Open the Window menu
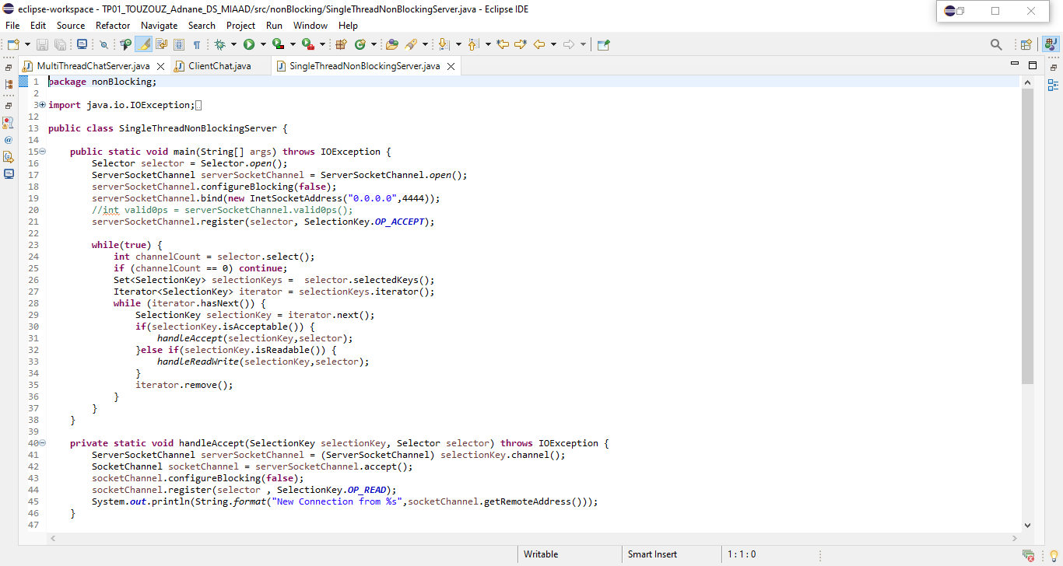The image size is (1063, 566). pos(310,26)
